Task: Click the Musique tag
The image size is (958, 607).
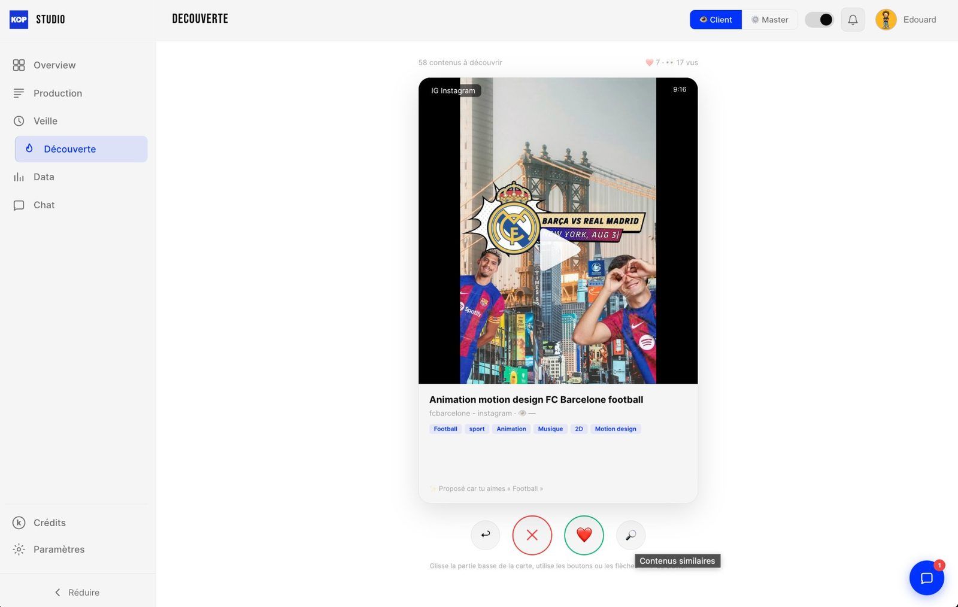Action: tap(550, 429)
